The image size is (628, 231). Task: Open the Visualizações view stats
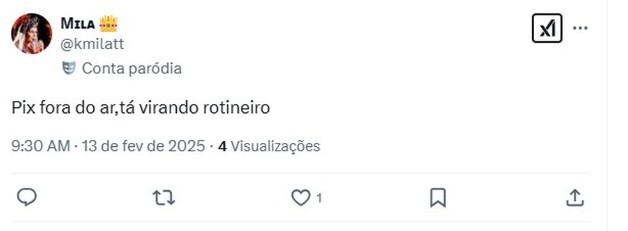click(275, 146)
